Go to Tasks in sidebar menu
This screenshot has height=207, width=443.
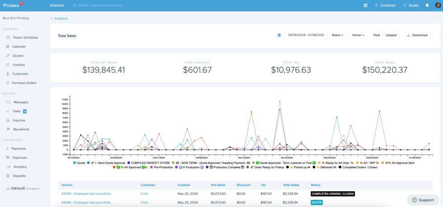pos(16,111)
